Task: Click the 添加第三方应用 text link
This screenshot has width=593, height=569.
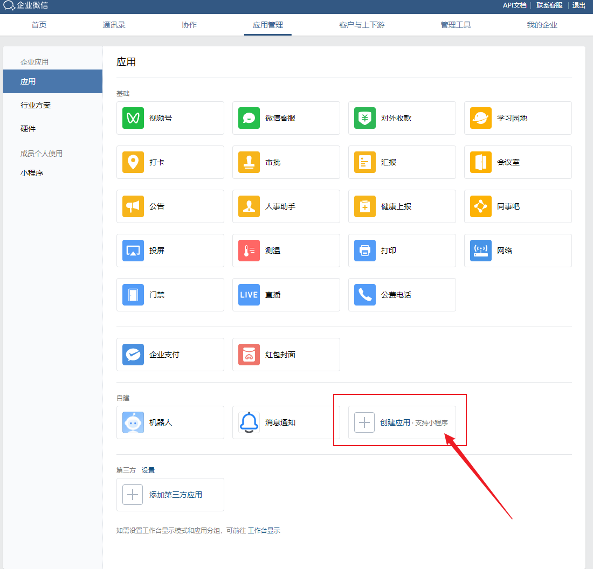Action: 176,495
